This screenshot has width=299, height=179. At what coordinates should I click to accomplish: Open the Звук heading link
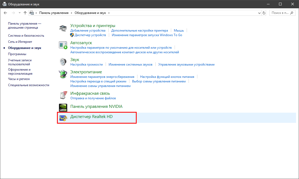tap(75, 60)
